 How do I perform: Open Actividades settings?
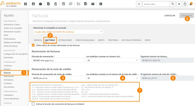[x=8, y=80]
